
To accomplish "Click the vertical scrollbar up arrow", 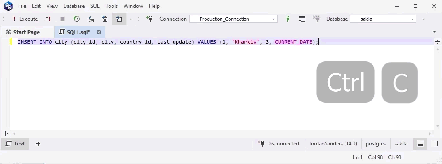I will tap(438, 49).
